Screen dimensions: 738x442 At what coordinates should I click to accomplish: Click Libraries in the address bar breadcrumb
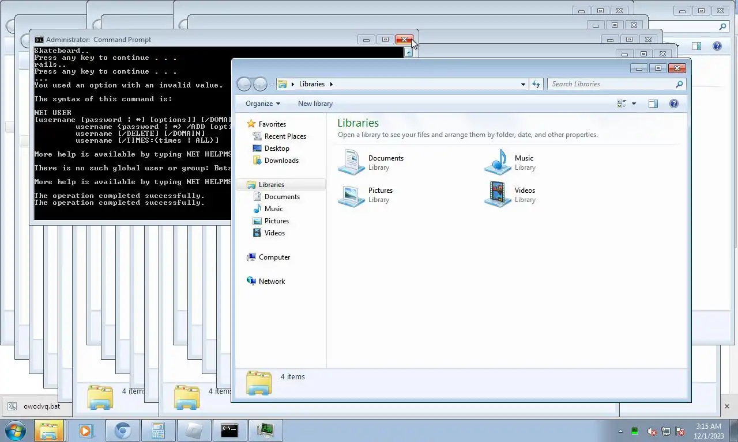pos(312,84)
